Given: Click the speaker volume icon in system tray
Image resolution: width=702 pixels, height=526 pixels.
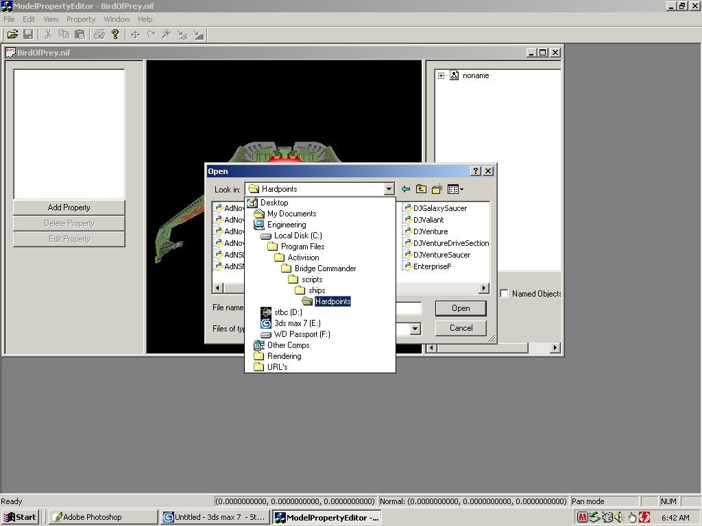Looking at the screenshot, I should pyautogui.click(x=619, y=517).
